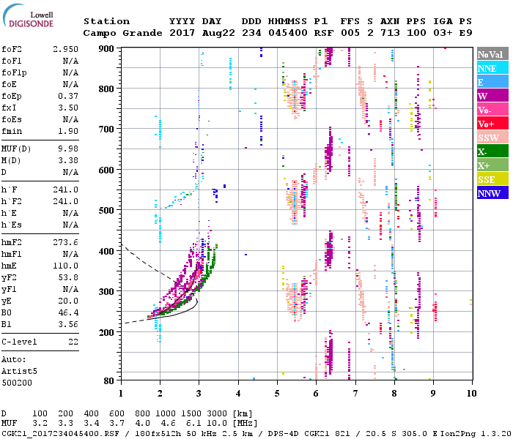
Task: Select the yellow SSE legend swatch
Action: (x=492, y=179)
